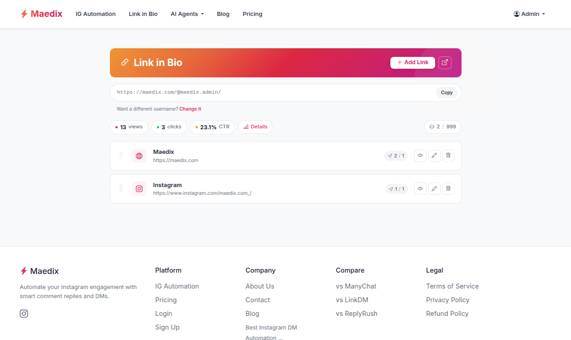This screenshot has width=571, height=340.
Task: Open analytics via the Details chart icon
Action: 255,127
